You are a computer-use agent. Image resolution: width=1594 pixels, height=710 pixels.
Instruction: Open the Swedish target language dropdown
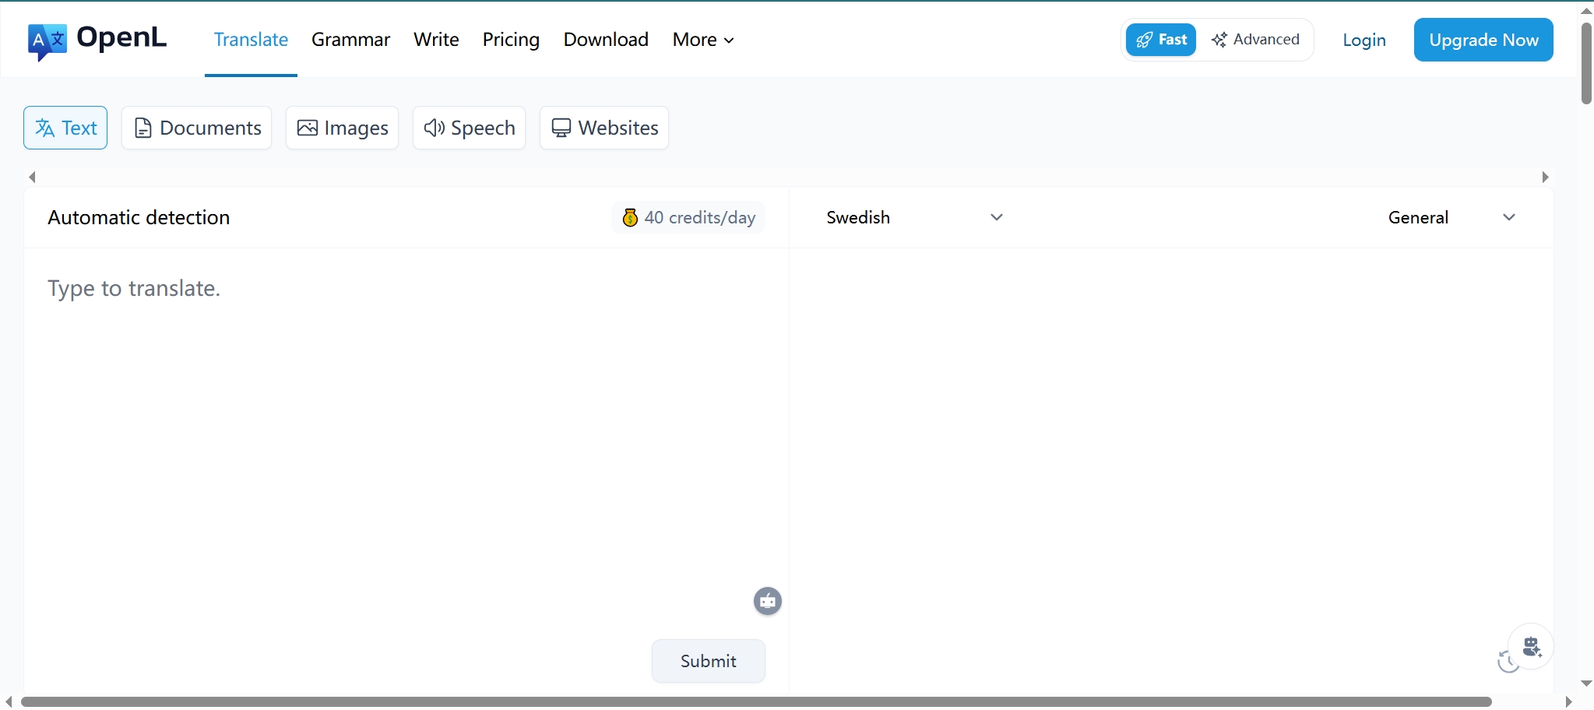tap(914, 218)
